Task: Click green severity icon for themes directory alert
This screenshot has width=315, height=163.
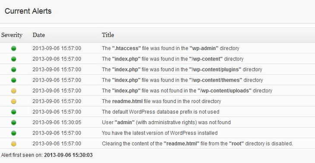Action: [14, 80]
